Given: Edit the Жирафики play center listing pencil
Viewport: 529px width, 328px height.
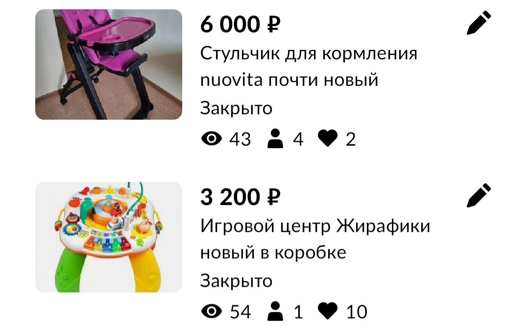Looking at the screenshot, I should 479,195.
